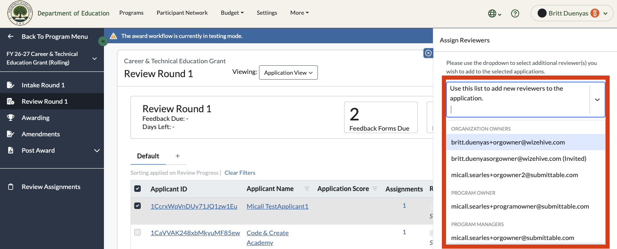617x249 pixels.
Task: Open the Code & Create Academy applicant link
Action: pos(268,238)
